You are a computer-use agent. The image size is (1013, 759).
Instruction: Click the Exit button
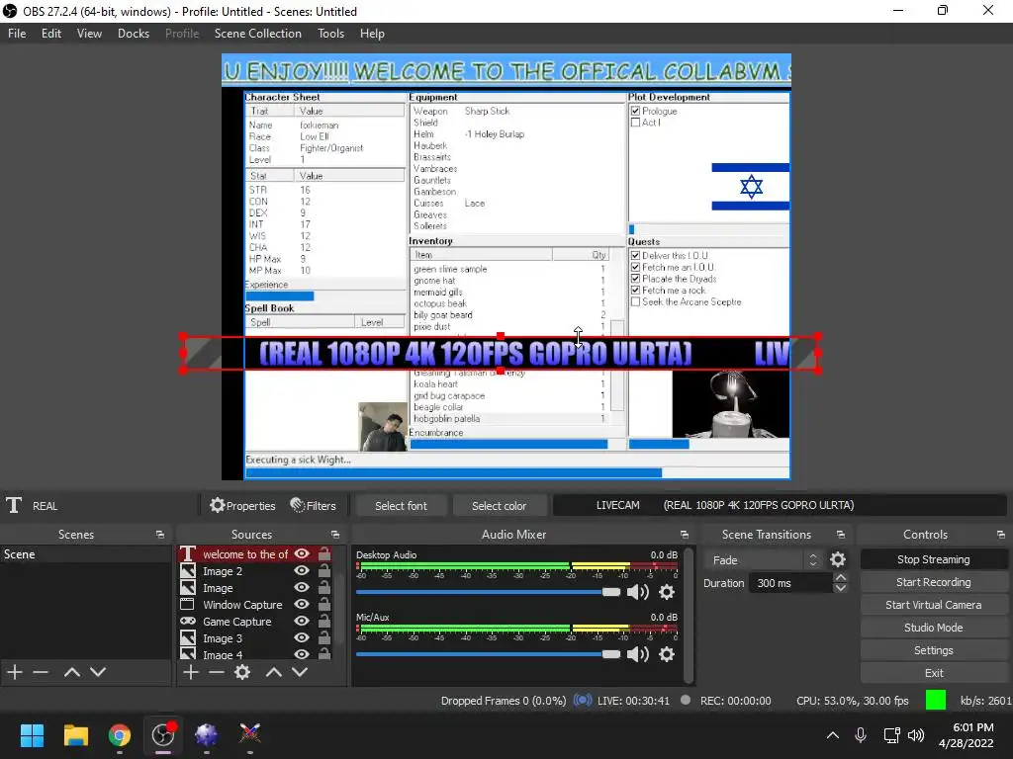pyautogui.click(x=933, y=672)
